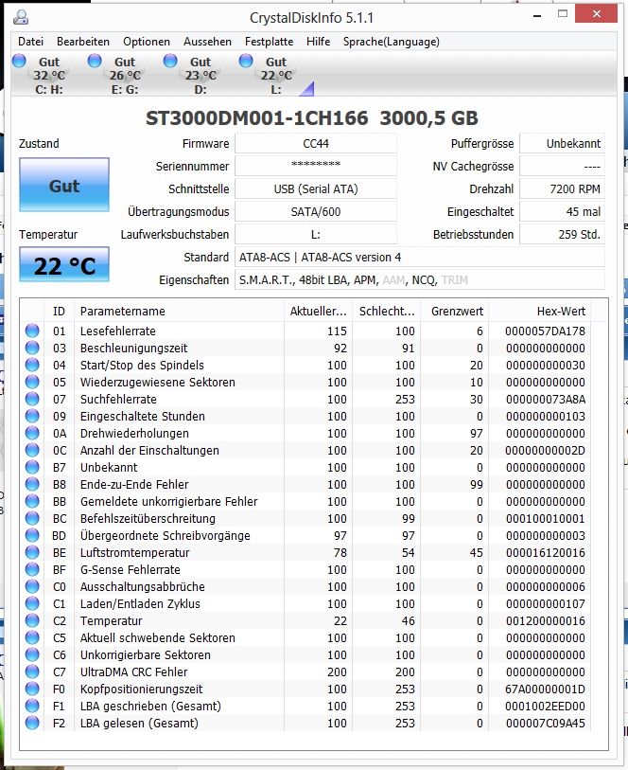Click status circle of B7 Unbekannt row
Image resolution: width=628 pixels, height=770 pixels.
click(x=32, y=467)
